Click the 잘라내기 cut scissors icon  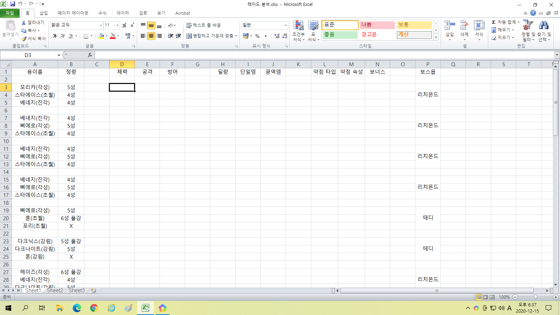[x=24, y=22]
